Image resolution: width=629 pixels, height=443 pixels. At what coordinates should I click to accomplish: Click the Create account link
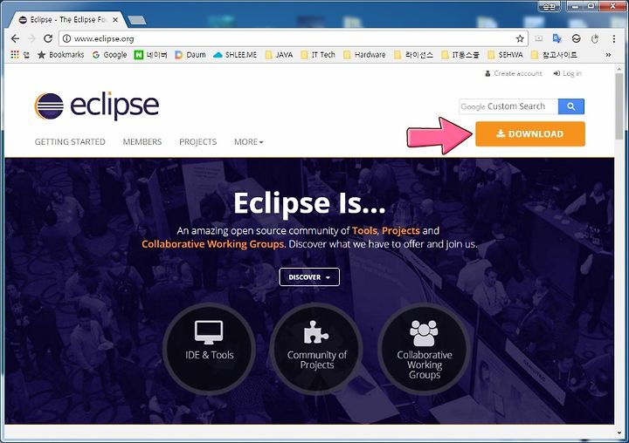coord(514,73)
